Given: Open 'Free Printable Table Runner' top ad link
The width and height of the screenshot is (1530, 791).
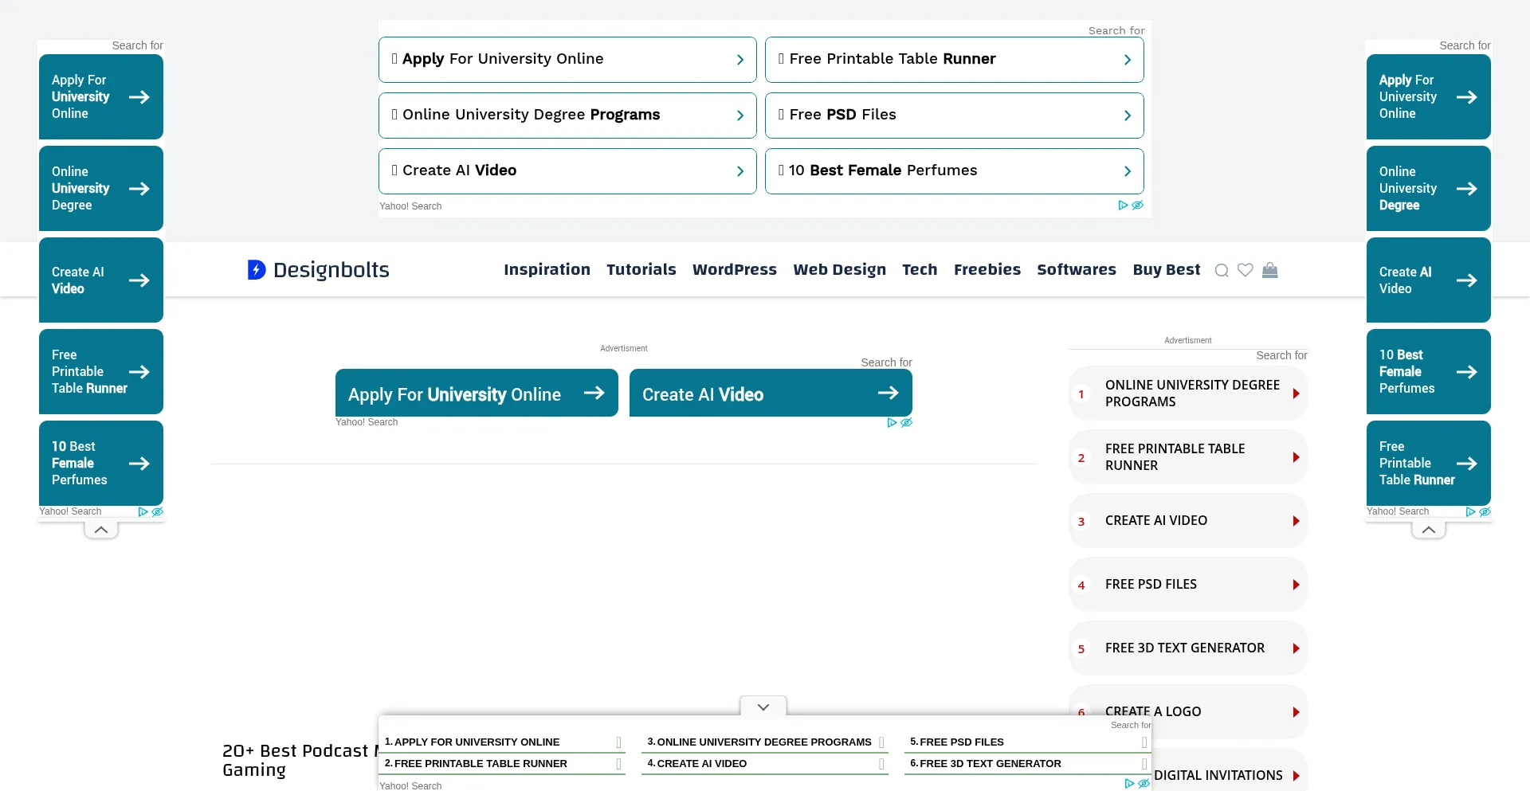Looking at the screenshot, I should pos(954,60).
